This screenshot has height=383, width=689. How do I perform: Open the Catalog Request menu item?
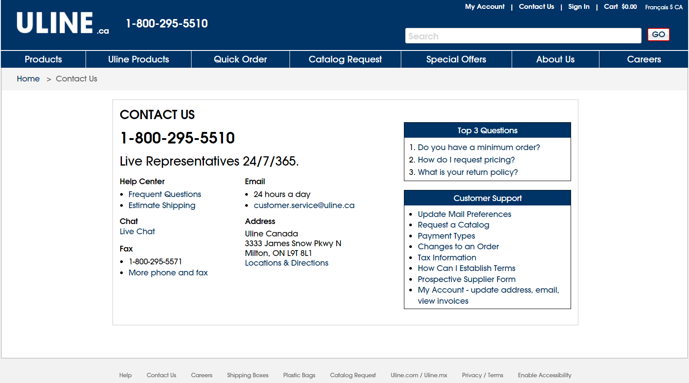[345, 59]
